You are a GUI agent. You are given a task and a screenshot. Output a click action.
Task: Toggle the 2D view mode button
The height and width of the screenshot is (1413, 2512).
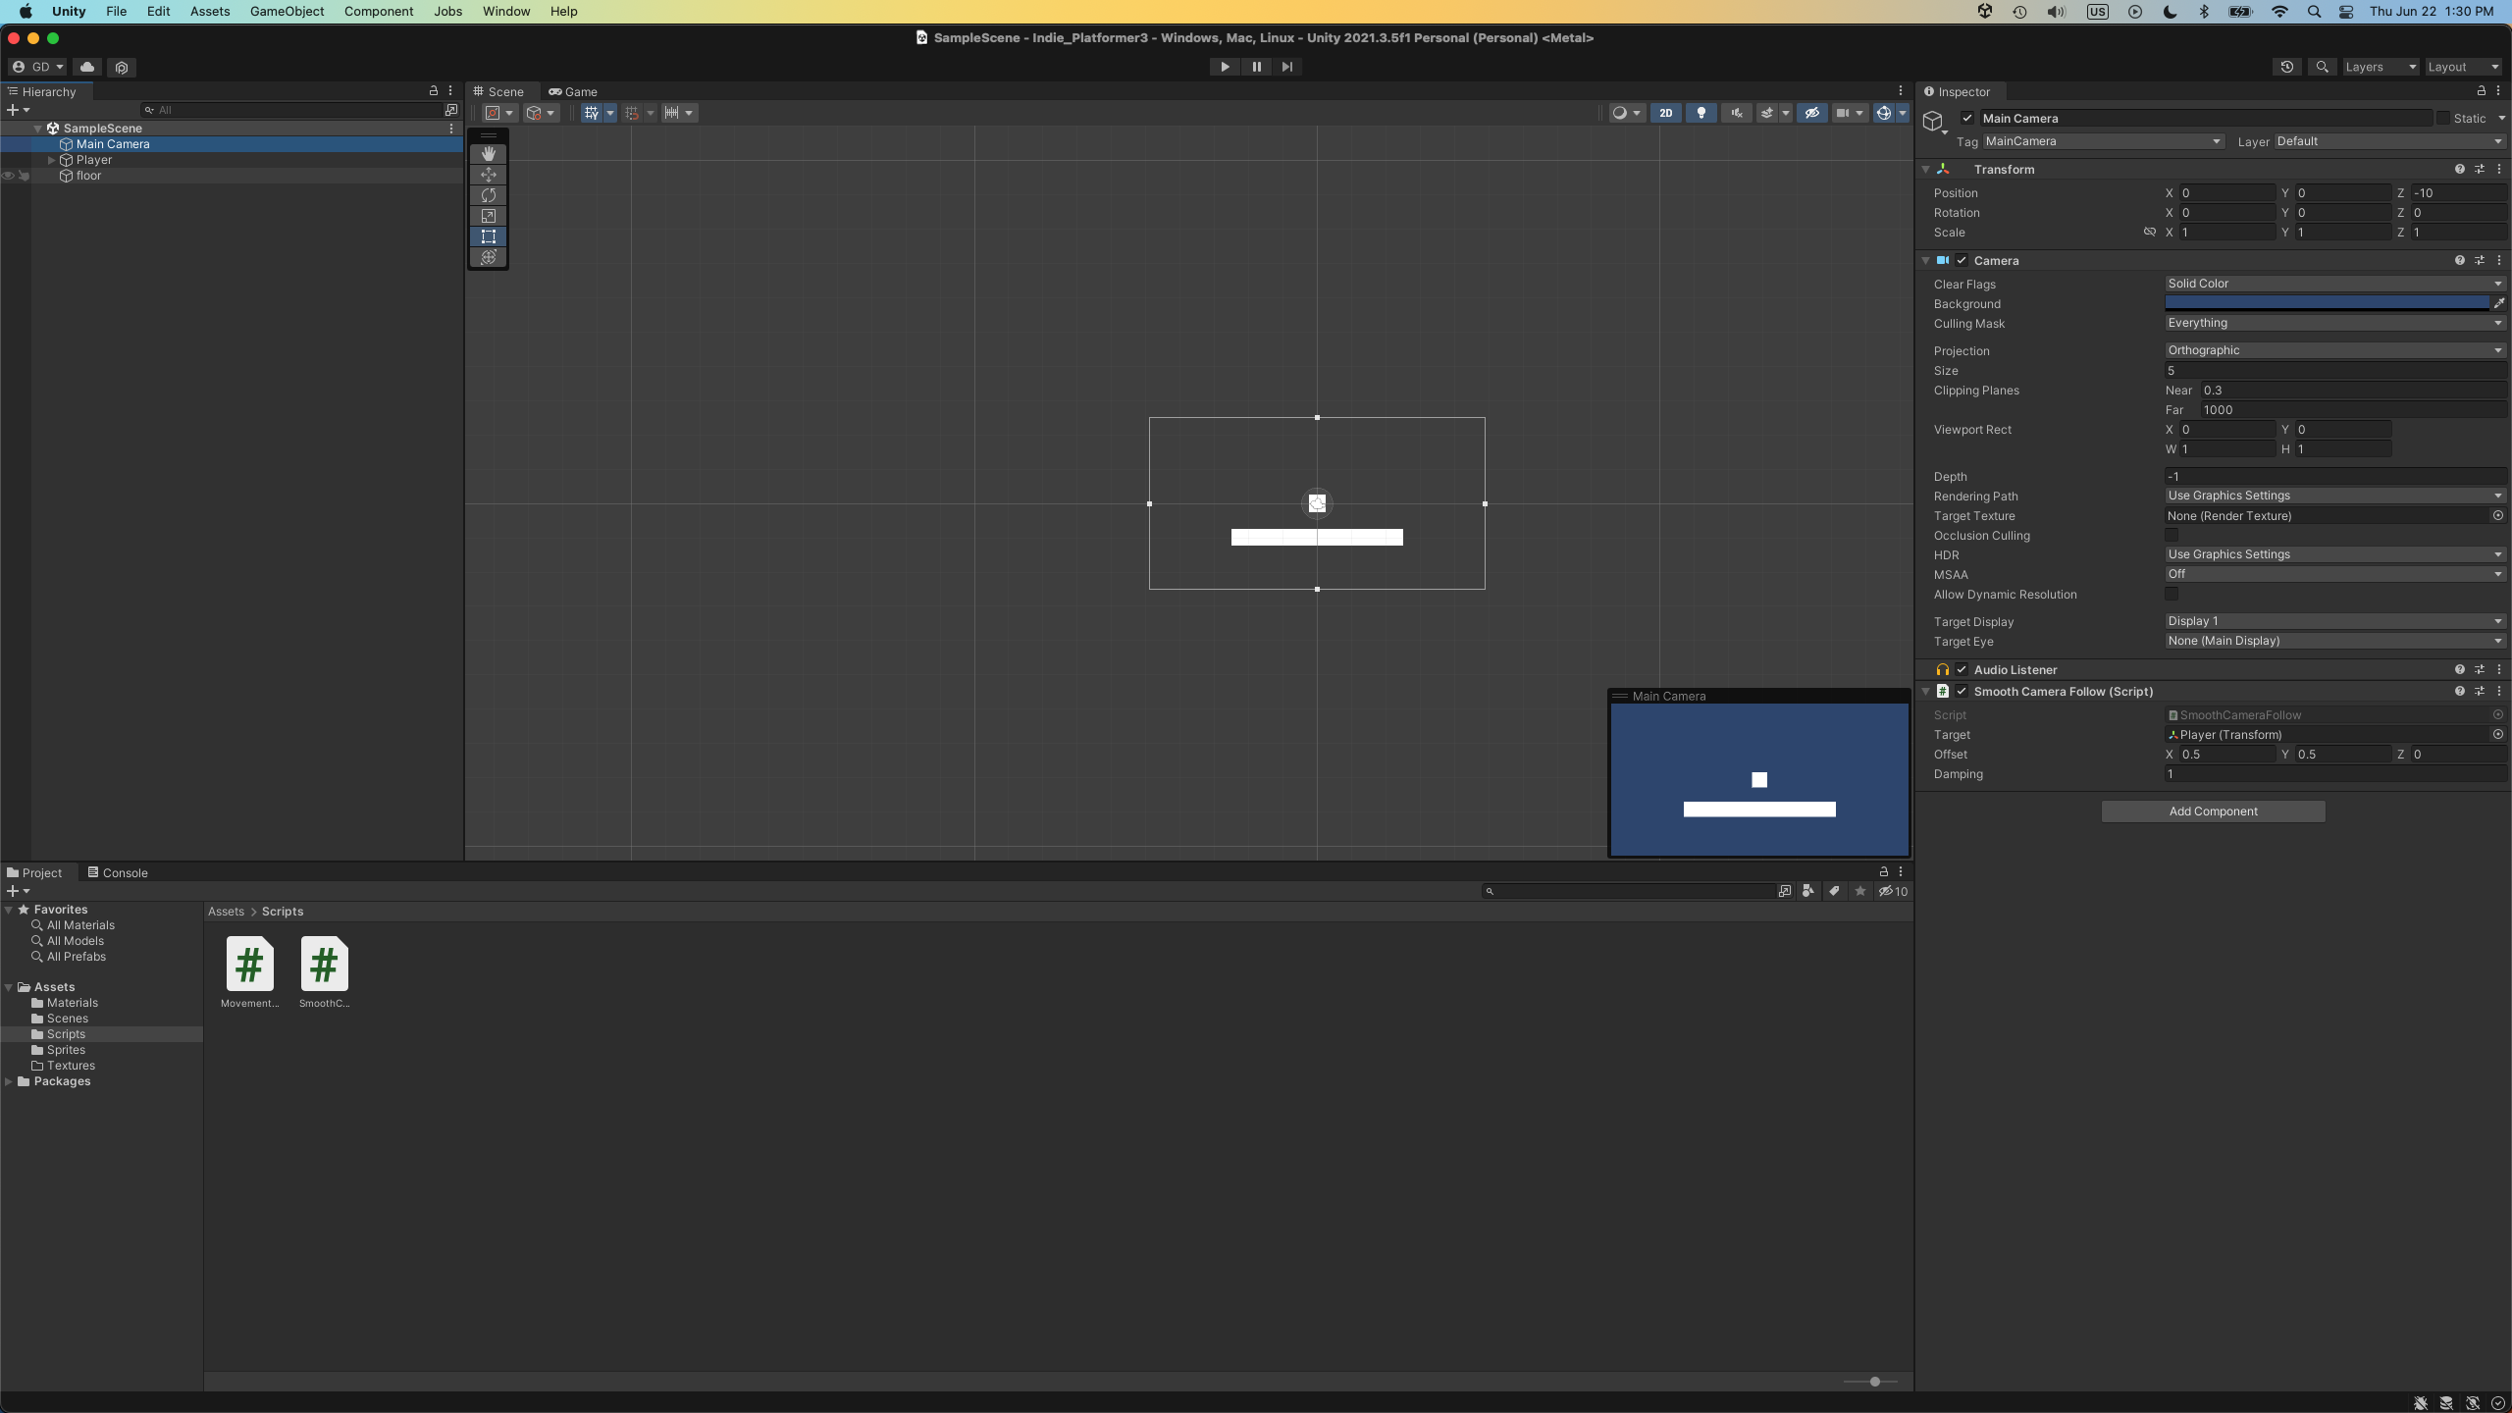[1665, 113]
